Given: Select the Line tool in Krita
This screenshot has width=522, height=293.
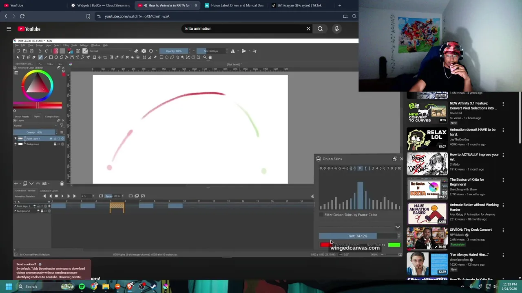Looking at the screenshot, I should click(46, 57).
